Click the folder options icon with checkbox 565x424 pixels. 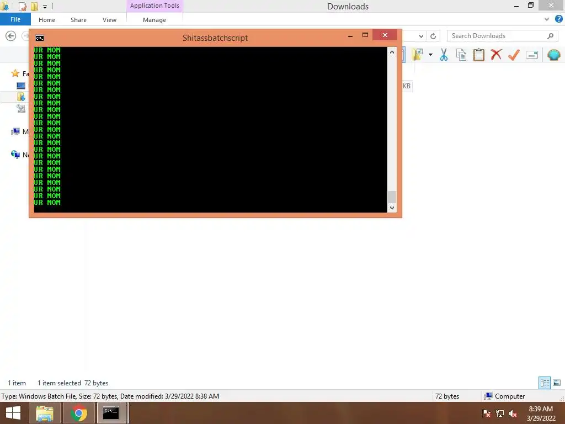418,55
